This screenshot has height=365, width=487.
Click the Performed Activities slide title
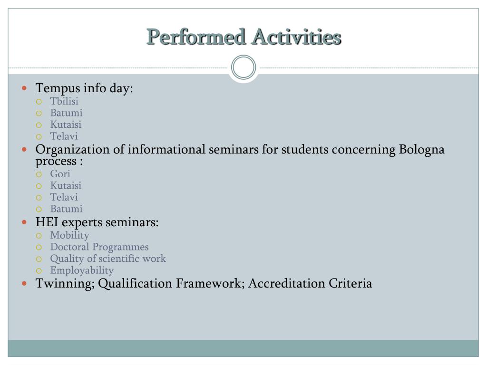pyautogui.click(x=244, y=37)
